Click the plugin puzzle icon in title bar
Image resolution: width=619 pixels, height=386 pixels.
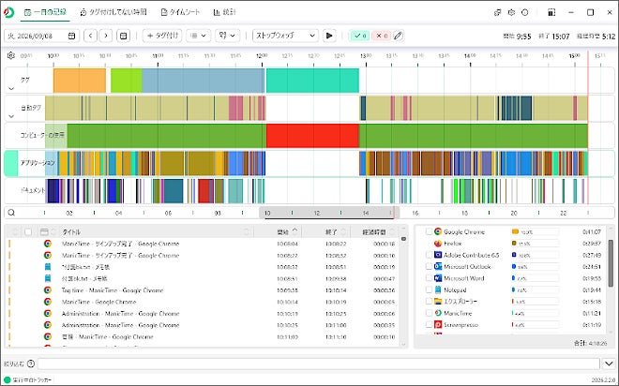(x=497, y=12)
